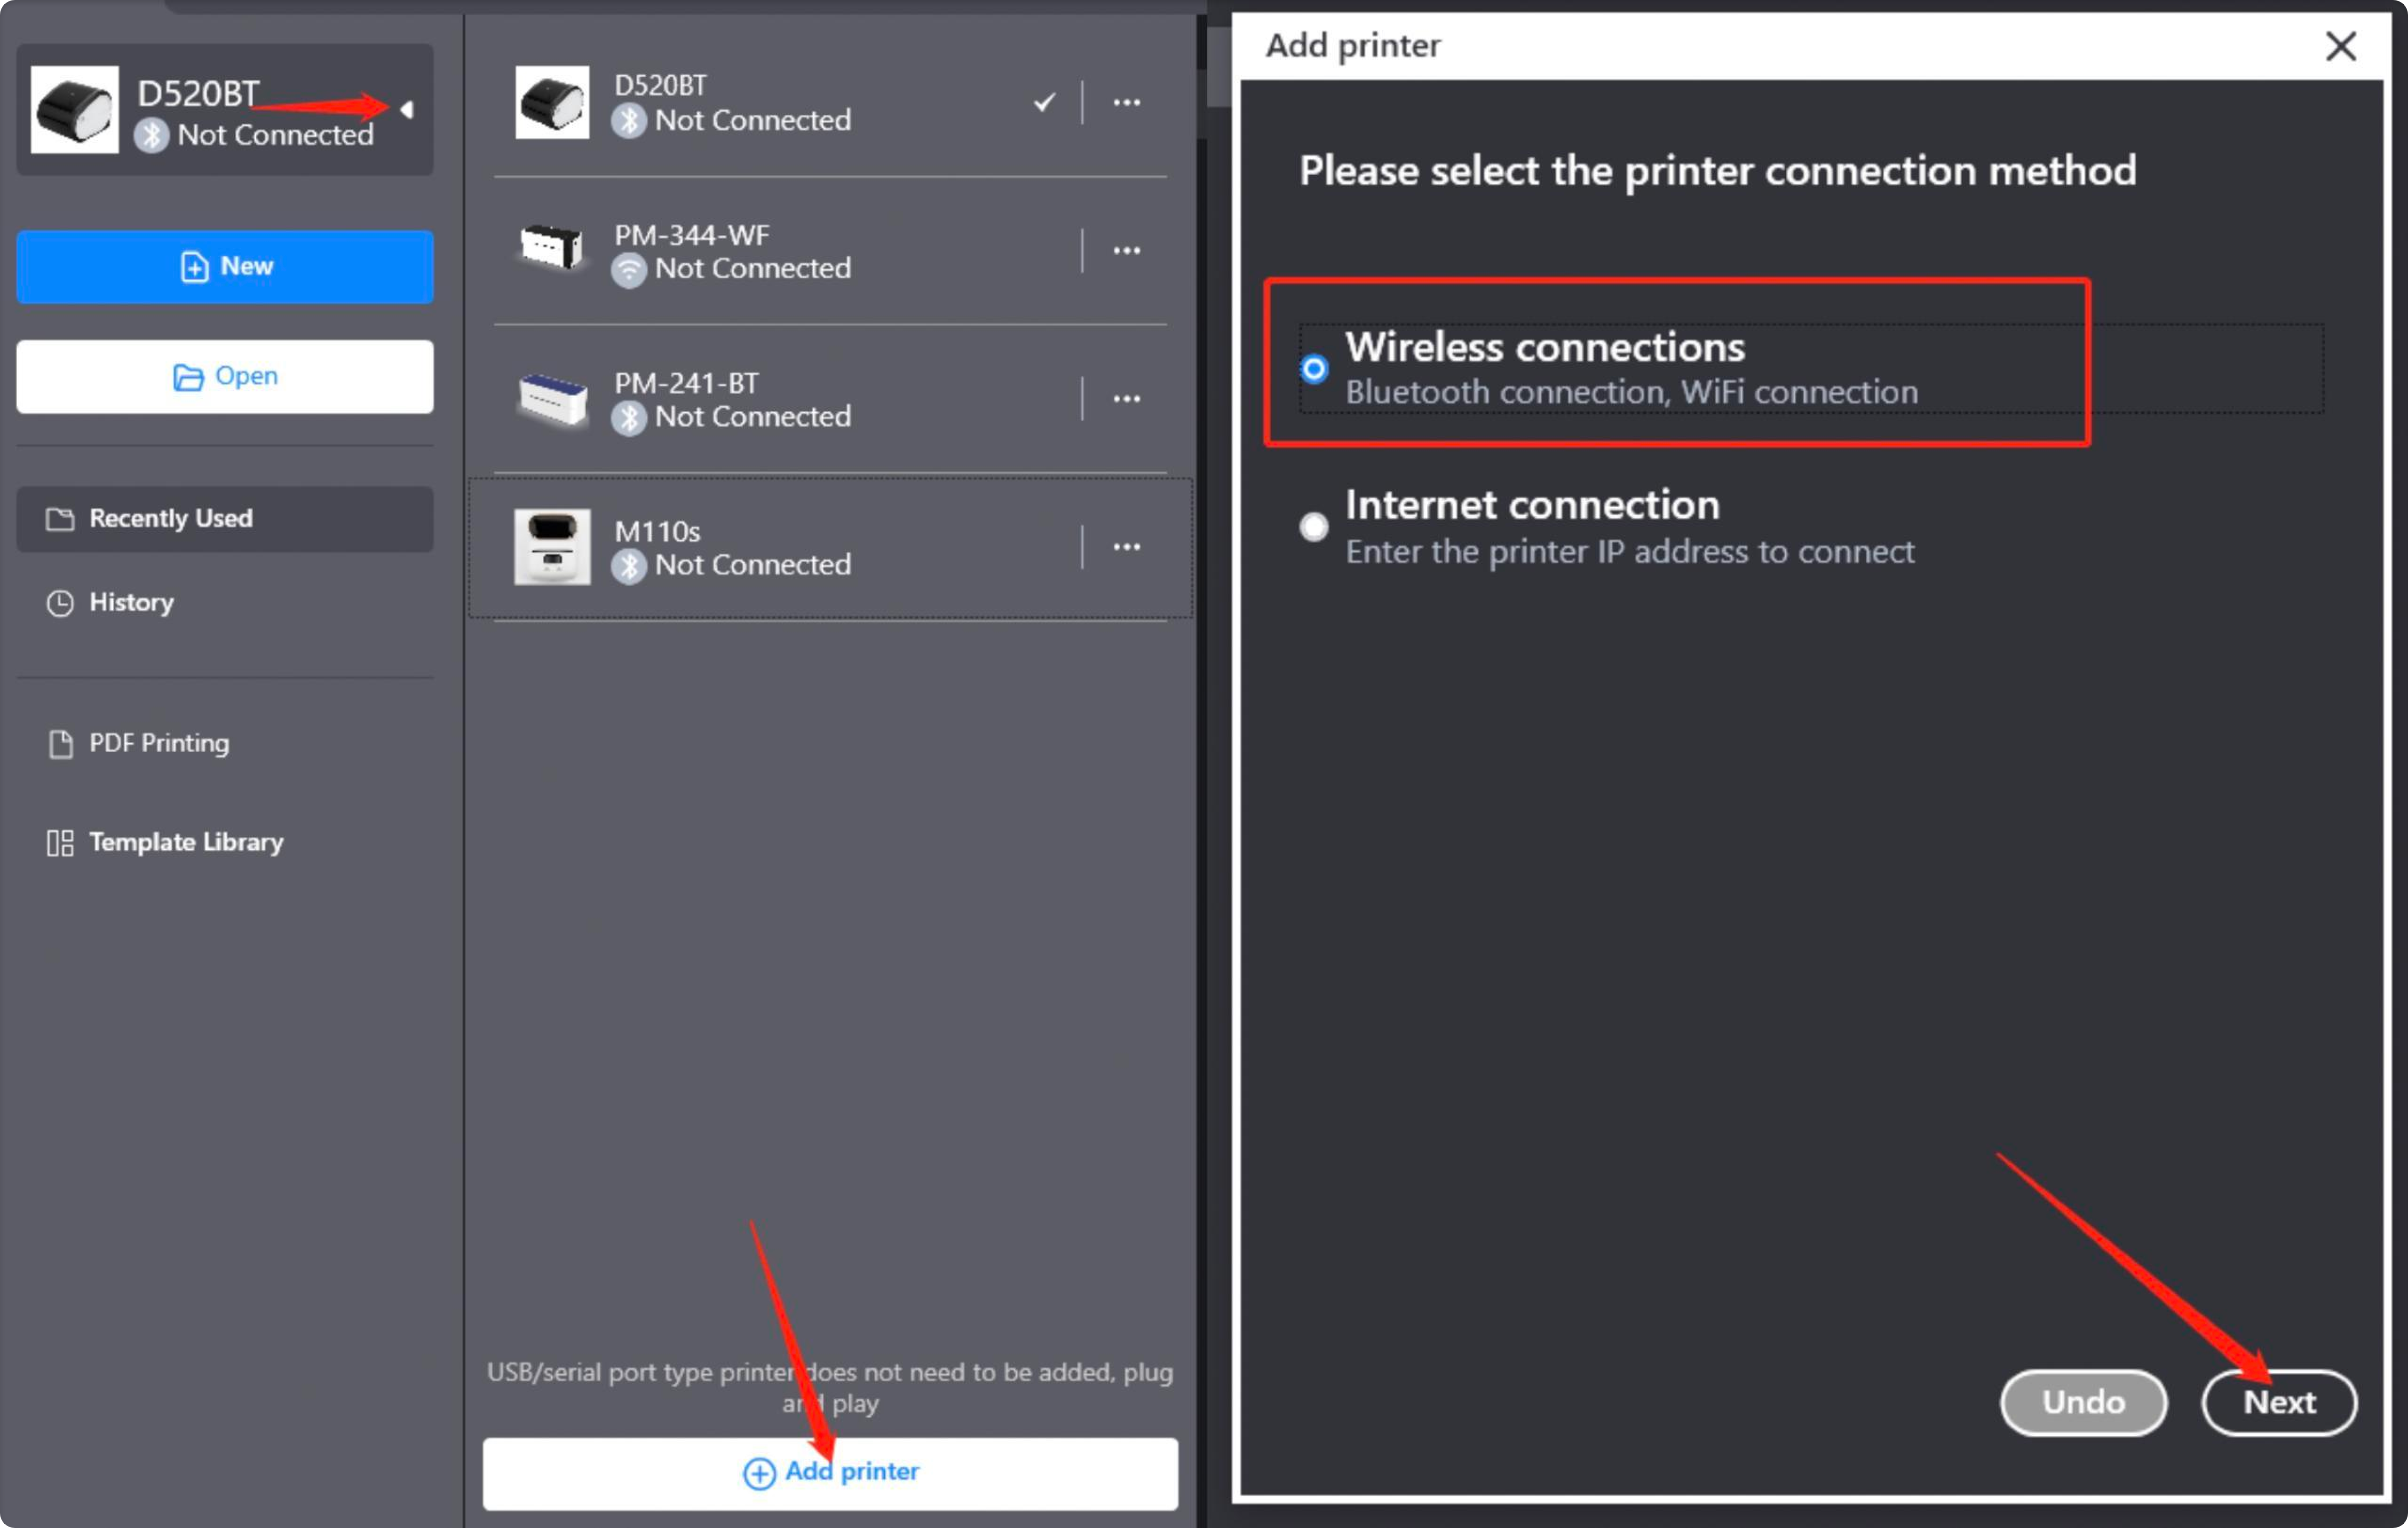
Task: Click the PM-344-WF WiFi status icon
Action: (628, 270)
